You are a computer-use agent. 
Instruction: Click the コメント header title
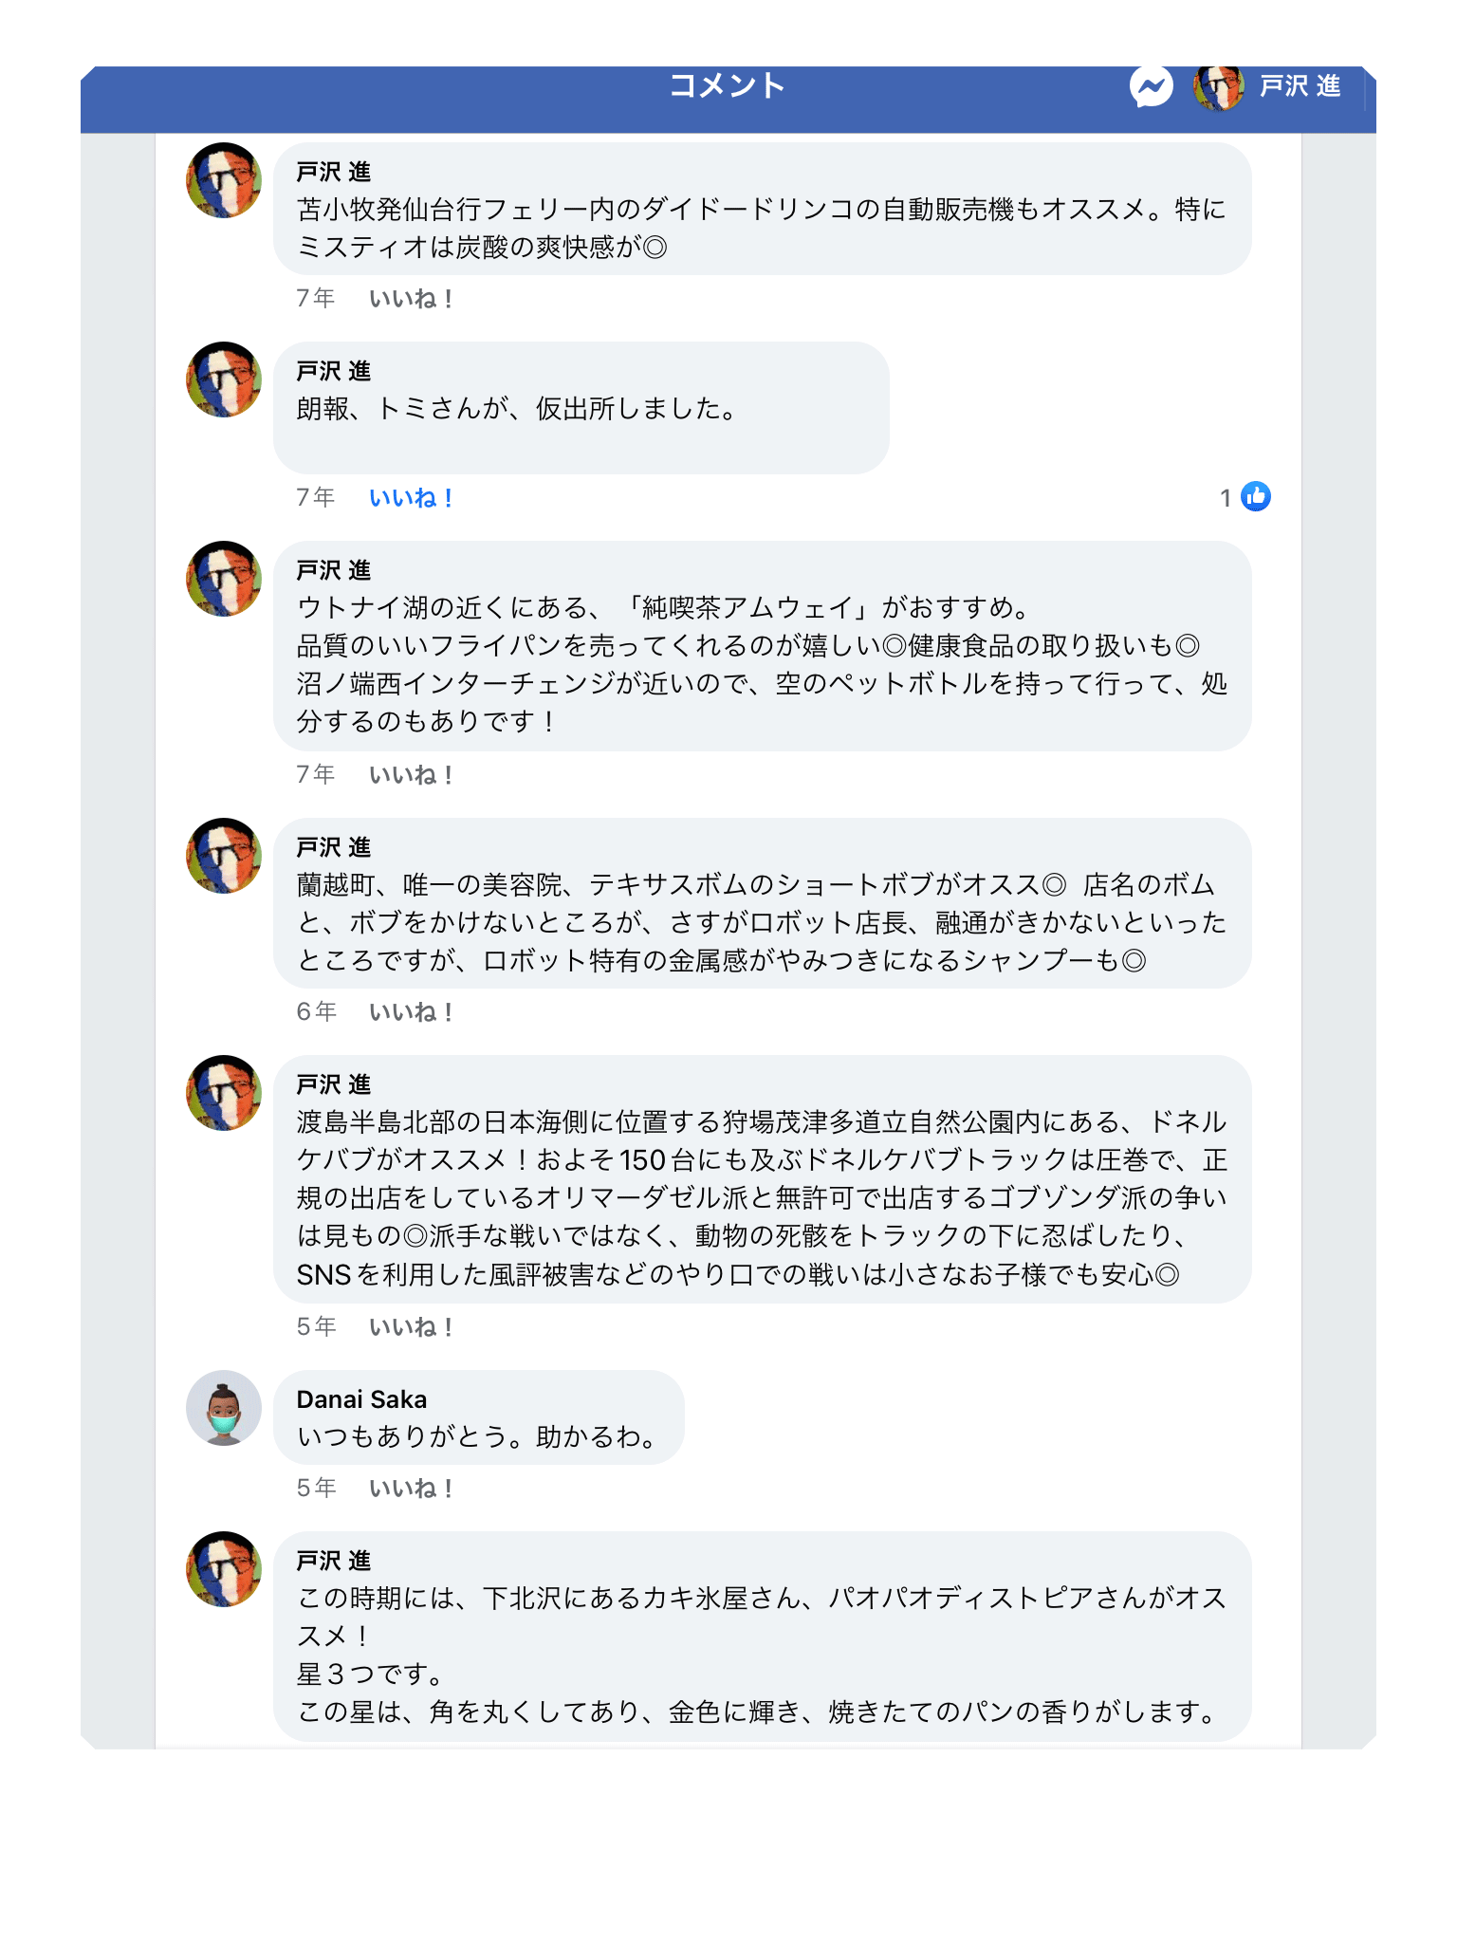point(728,86)
